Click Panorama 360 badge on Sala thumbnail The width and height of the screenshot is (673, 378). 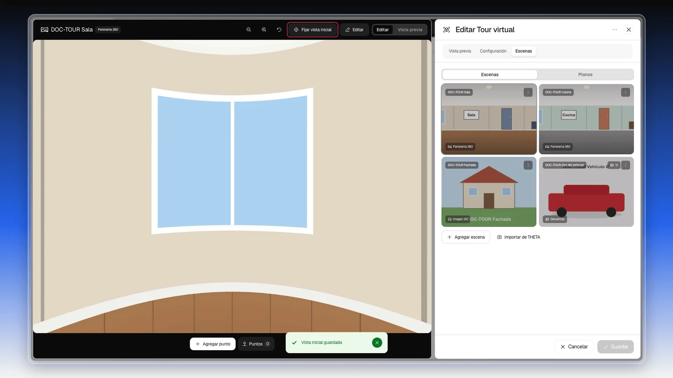tap(460, 147)
